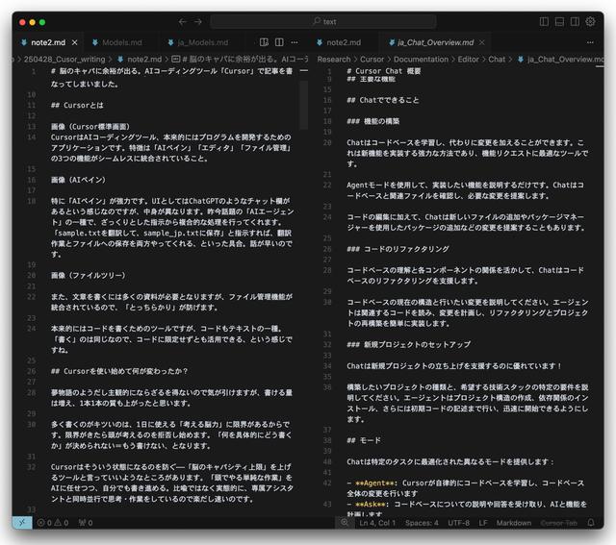Open the Research breadcrumb folder
The height and width of the screenshot is (545, 616).
click(x=334, y=60)
